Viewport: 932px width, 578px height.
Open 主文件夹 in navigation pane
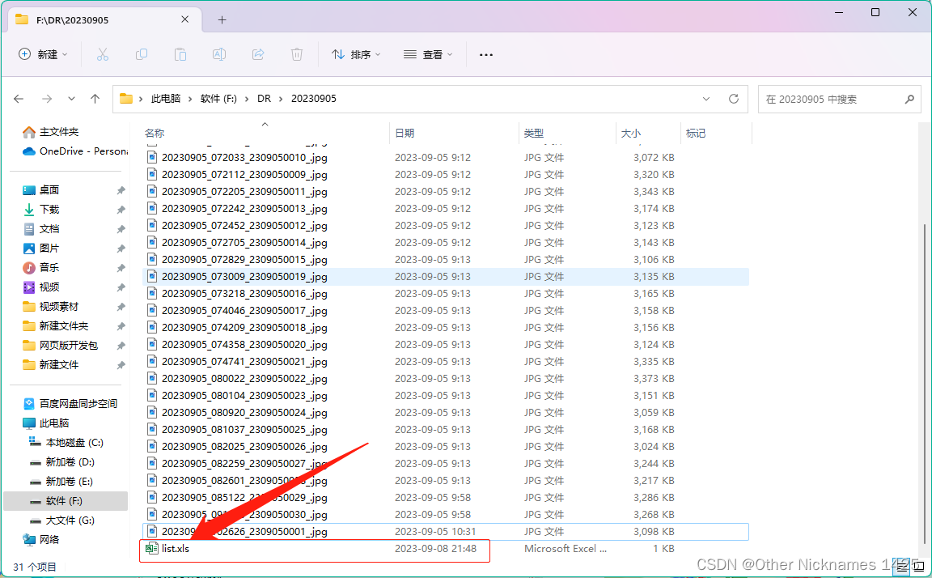[x=59, y=132]
